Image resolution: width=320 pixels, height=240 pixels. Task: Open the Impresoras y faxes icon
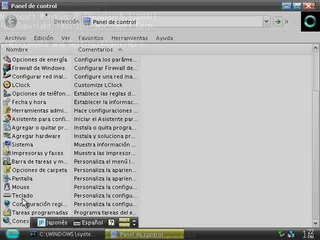tap(7, 153)
